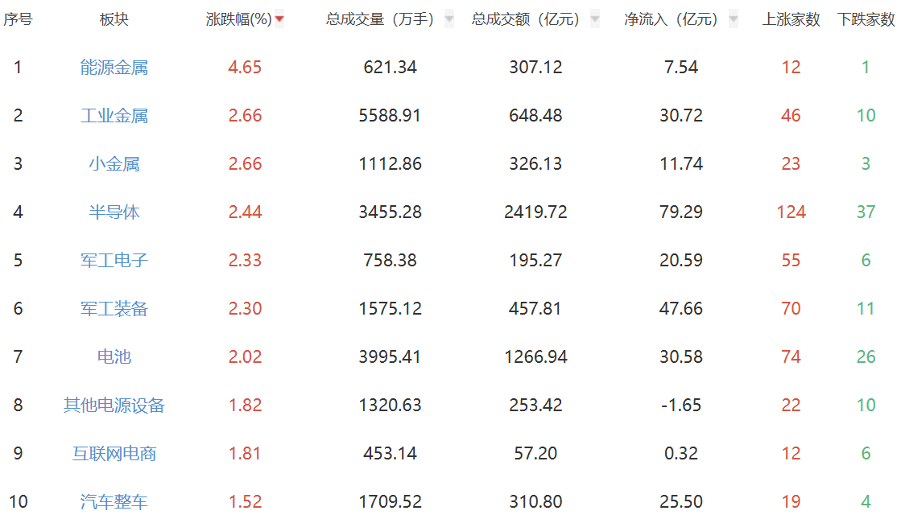Open the 其他电源设备 sector link
This screenshot has height=519, width=901.
click(x=114, y=406)
